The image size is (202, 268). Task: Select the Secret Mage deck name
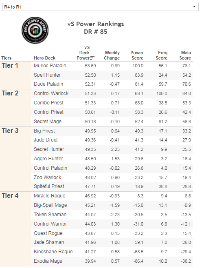48,122
